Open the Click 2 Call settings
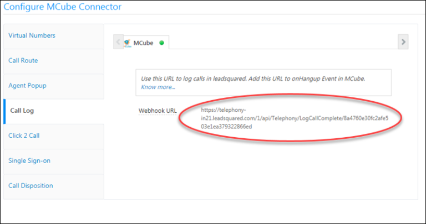 click(24, 136)
